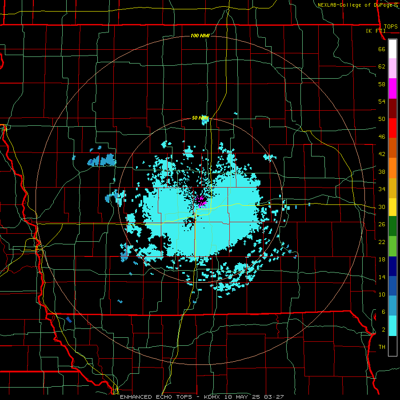Click the legend value 6
This screenshot has width=400, height=400.
click(383, 312)
